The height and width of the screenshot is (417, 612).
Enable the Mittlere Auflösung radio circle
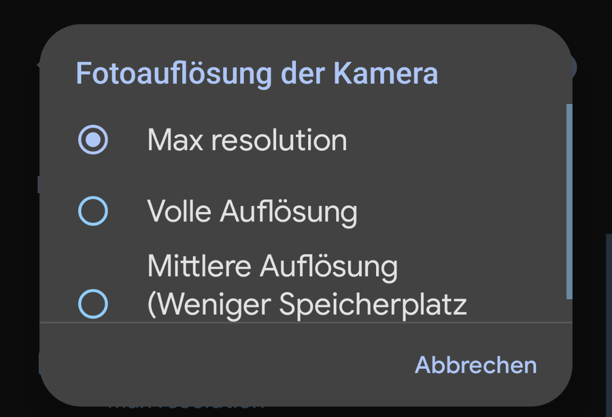click(93, 304)
